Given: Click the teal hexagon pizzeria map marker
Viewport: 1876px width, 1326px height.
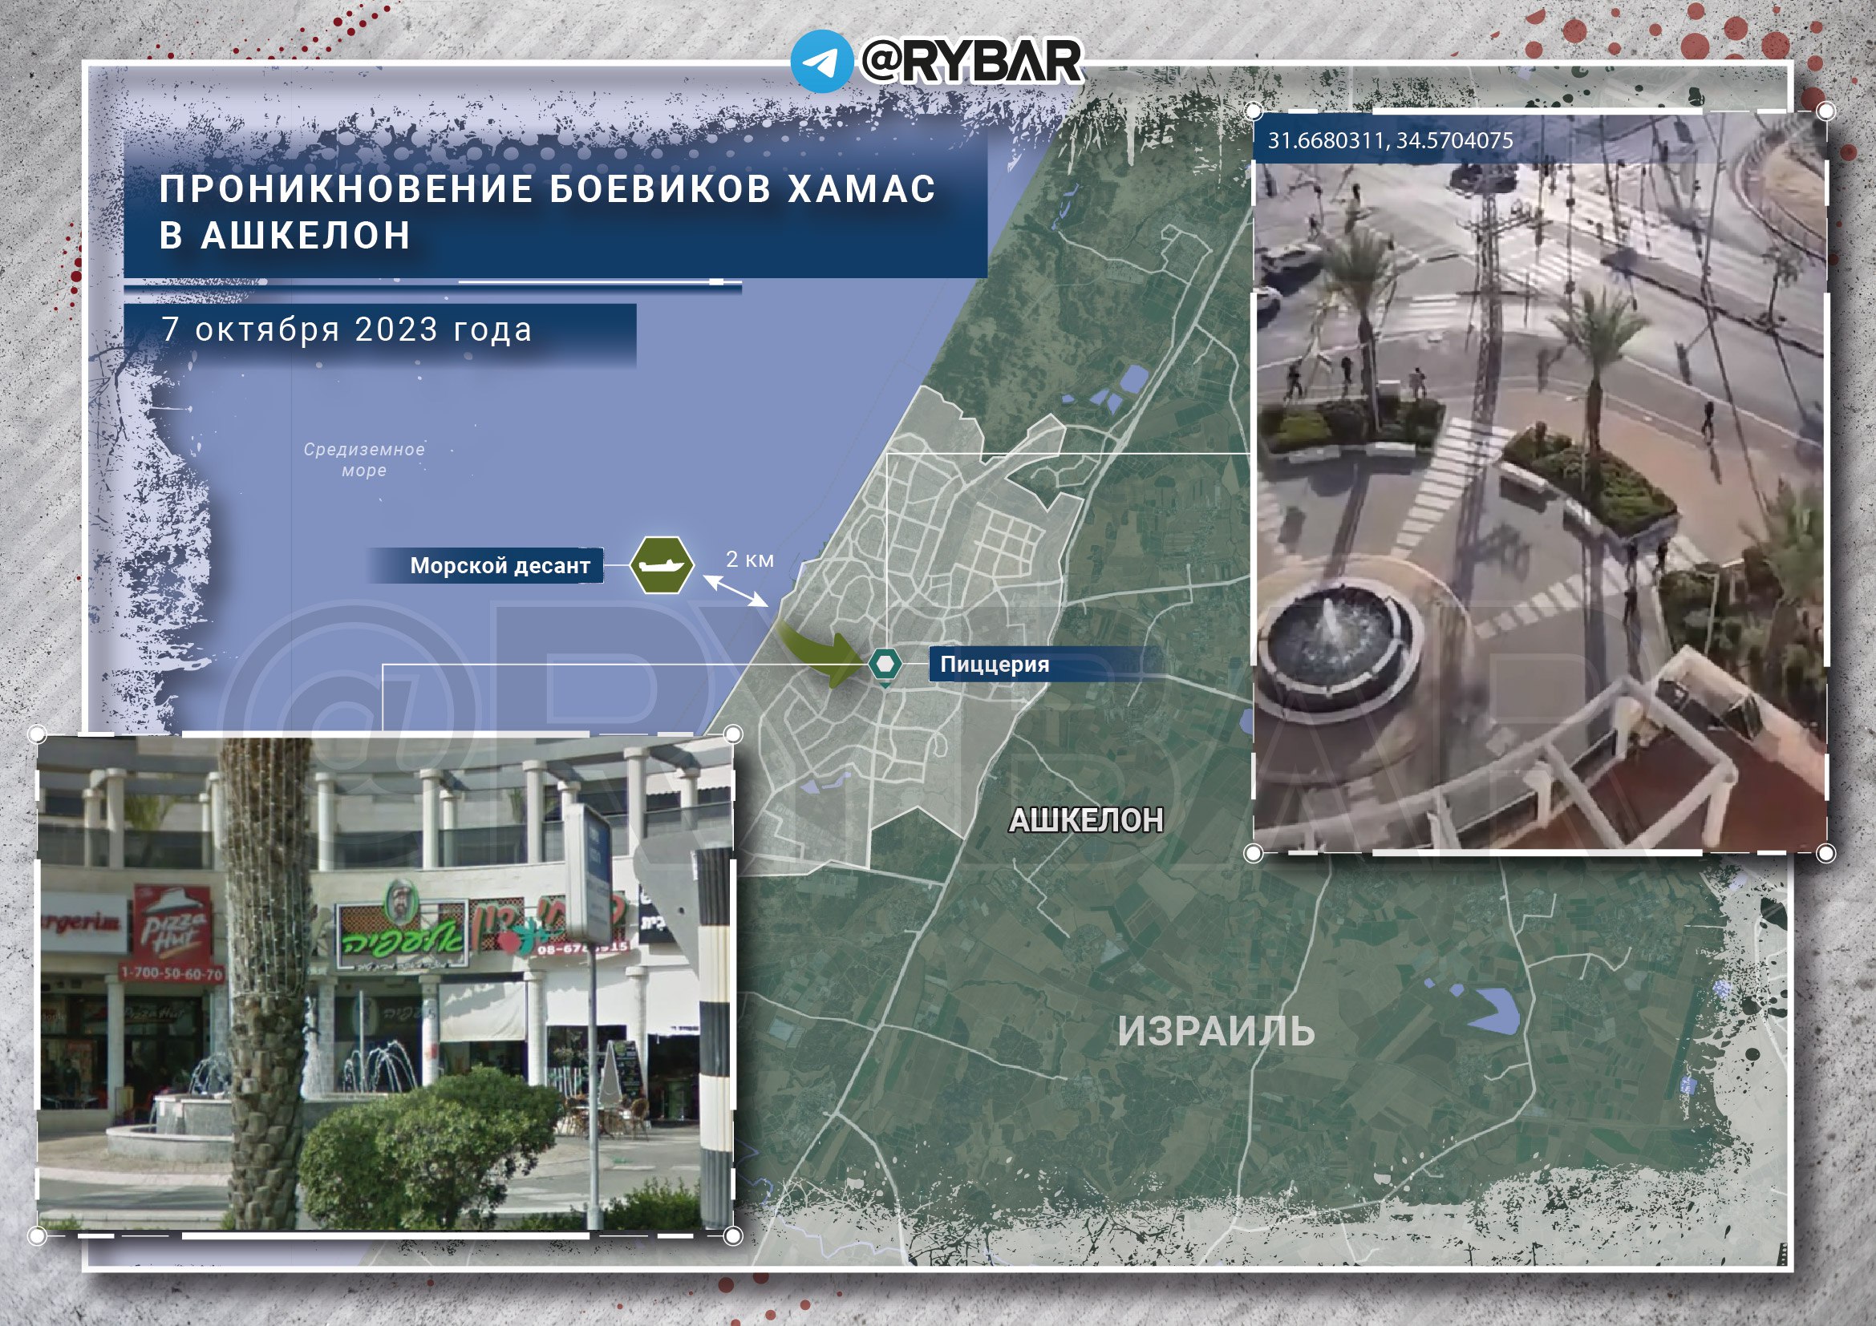Looking at the screenshot, I should point(884,665).
